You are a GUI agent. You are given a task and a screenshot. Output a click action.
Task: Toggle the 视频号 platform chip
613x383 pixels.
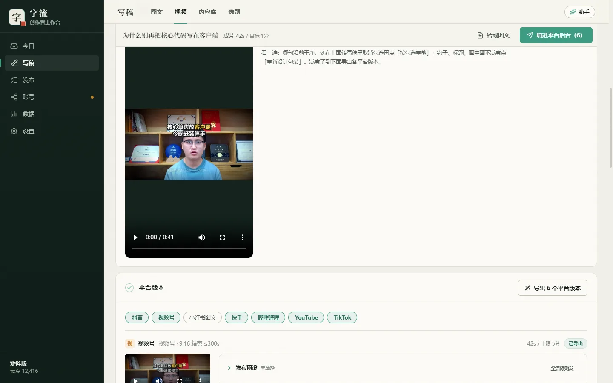point(166,317)
